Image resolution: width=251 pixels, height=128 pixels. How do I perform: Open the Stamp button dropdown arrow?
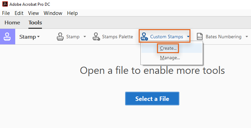(85, 37)
